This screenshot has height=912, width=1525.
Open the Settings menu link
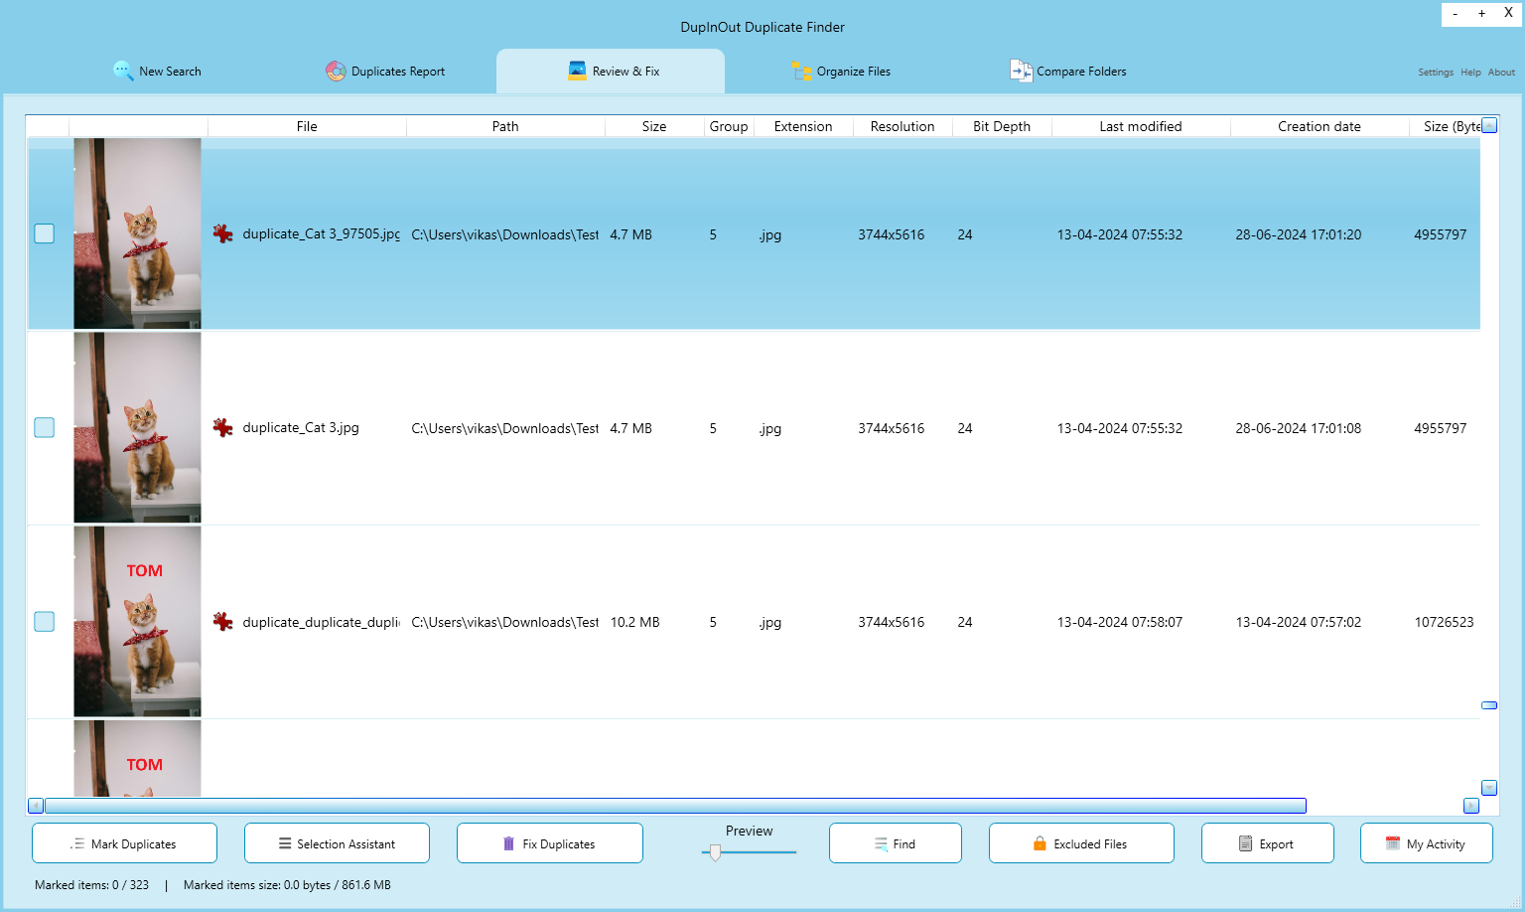(1435, 73)
